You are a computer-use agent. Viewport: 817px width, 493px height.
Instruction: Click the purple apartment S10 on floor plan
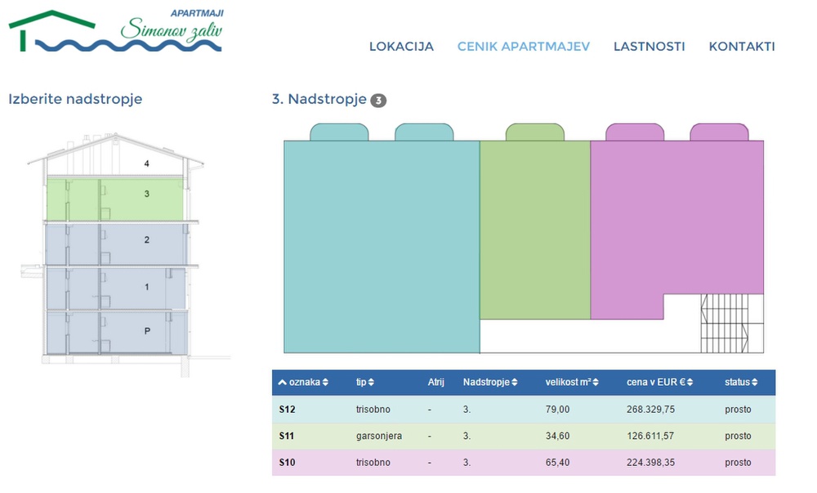[x=676, y=219]
